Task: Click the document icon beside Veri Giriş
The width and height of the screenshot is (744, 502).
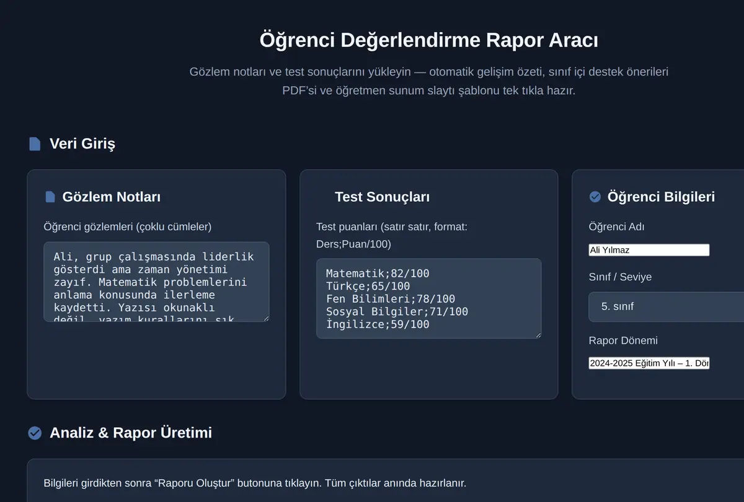Action: [x=35, y=144]
